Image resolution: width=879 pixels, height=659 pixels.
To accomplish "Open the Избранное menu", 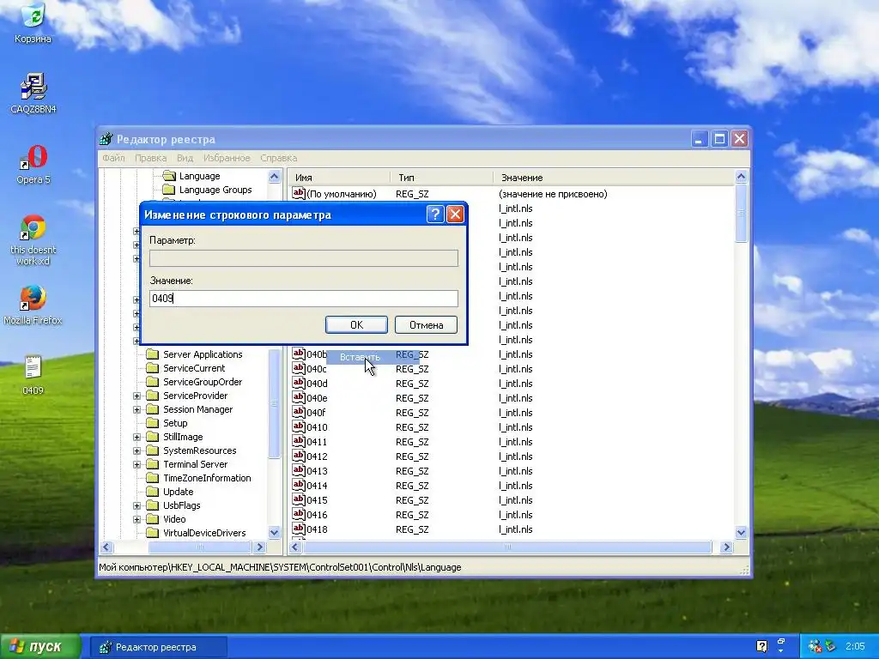I will click(227, 158).
